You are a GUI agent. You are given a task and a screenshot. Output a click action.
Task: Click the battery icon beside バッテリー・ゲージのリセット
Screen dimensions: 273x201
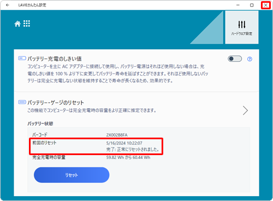pos(22,102)
